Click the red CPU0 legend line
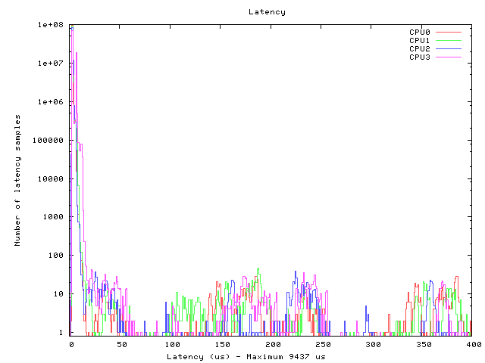Screen dimensions: 485x363 coord(449,32)
